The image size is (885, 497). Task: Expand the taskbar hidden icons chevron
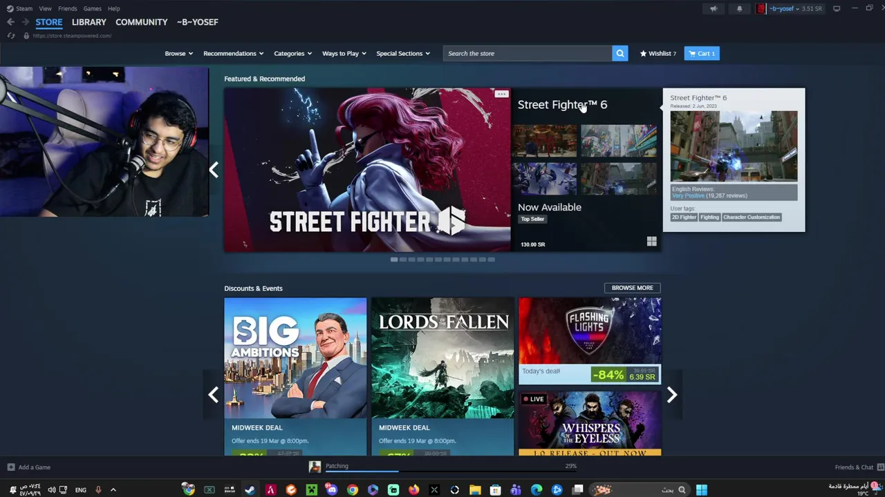[x=113, y=490]
